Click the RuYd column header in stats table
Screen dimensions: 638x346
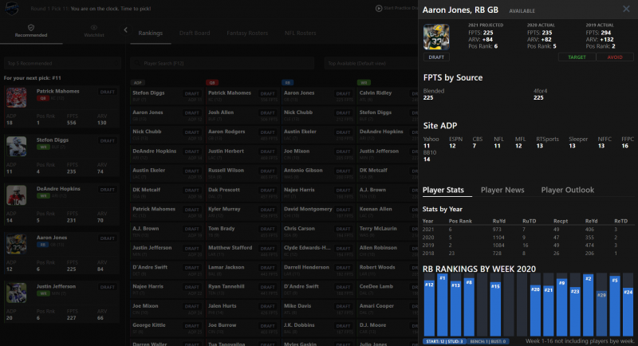(498, 221)
